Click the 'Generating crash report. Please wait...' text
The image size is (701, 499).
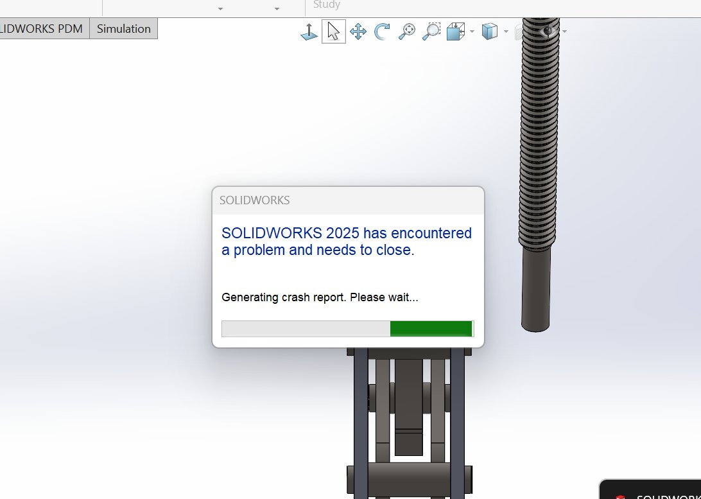click(320, 297)
